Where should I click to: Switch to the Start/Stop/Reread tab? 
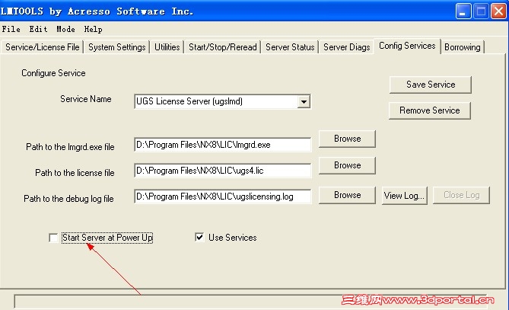(x=223, y=47)
